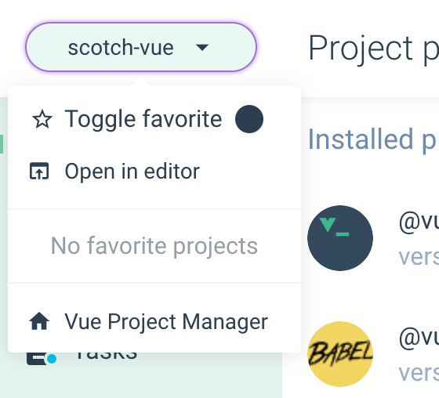Screen dimensions: 439x398
Task: Select the Tasks item in sidebar
Action: click(107, 356)
